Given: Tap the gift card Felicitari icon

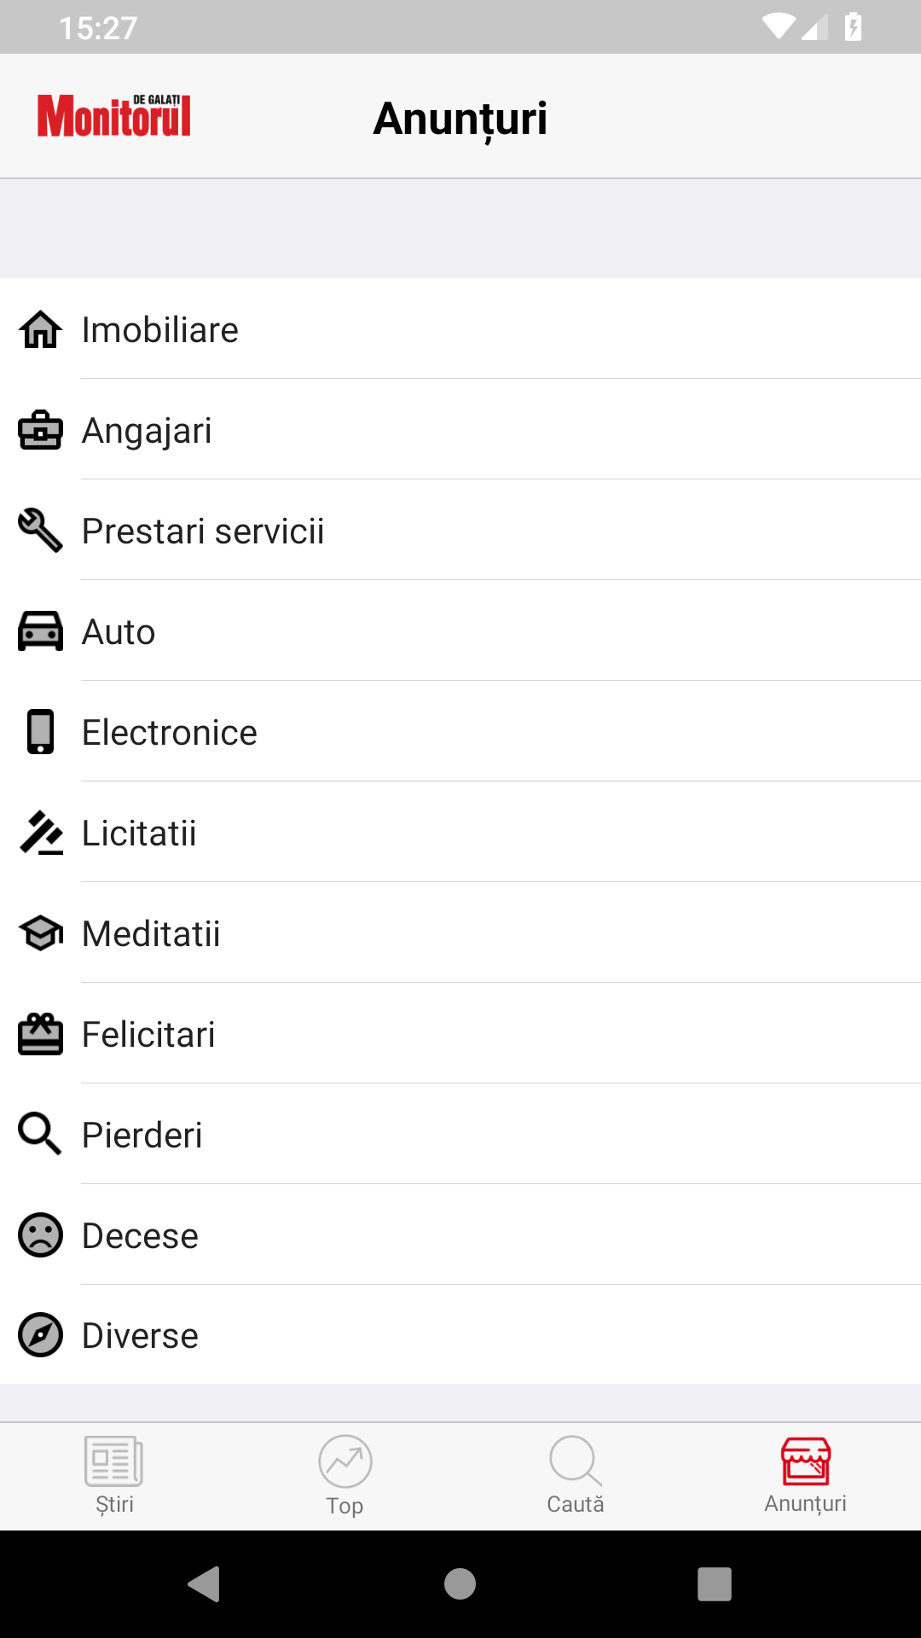Looking at the screenshot, I should click(x=40, y=1034).
